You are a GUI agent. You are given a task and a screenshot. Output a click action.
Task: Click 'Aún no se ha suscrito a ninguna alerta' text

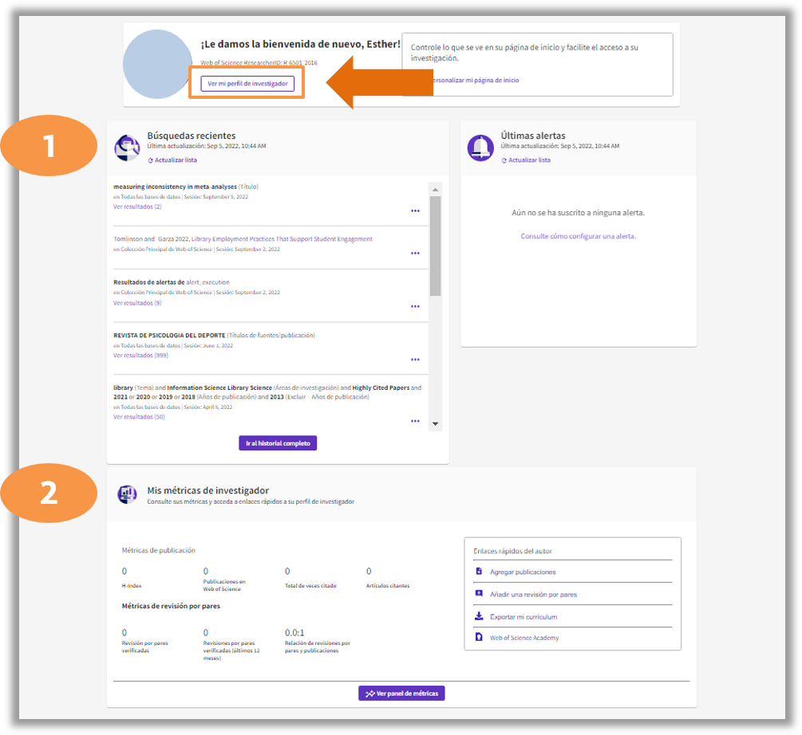point(578,213)
